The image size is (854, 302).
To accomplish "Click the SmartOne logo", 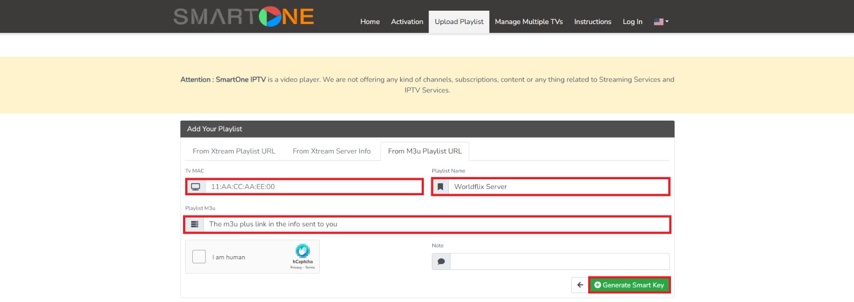I will pos(244,17).
